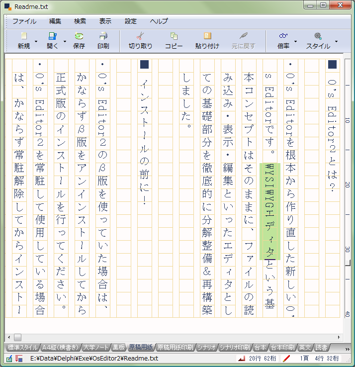355x367 pixels.
Task: Minimize the Readme.txt window
Action: coord(311,5)
